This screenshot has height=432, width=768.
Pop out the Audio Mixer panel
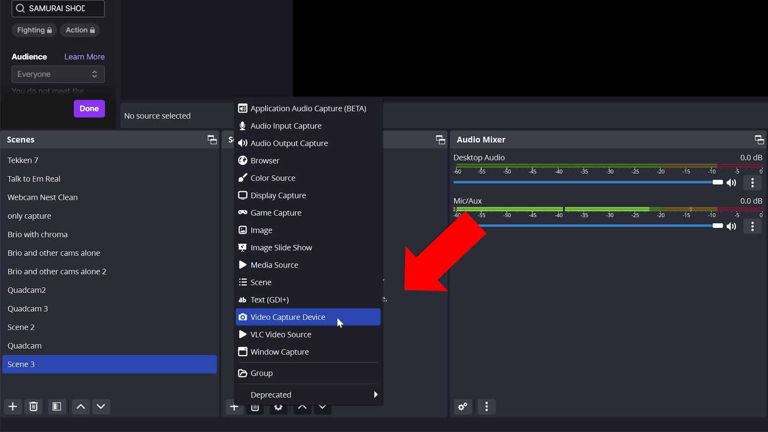[758, 139]
